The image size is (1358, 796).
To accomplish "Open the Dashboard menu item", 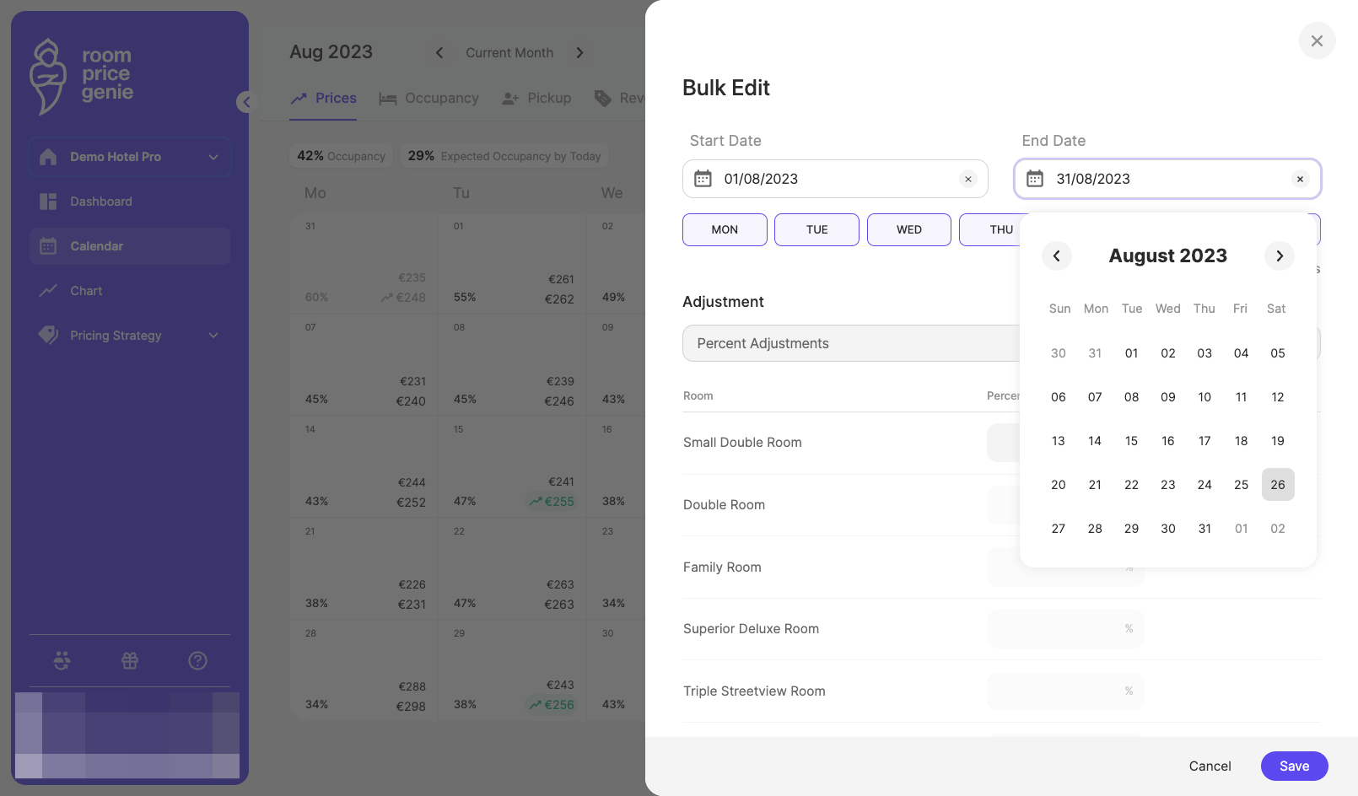I will tap(130, 202).
